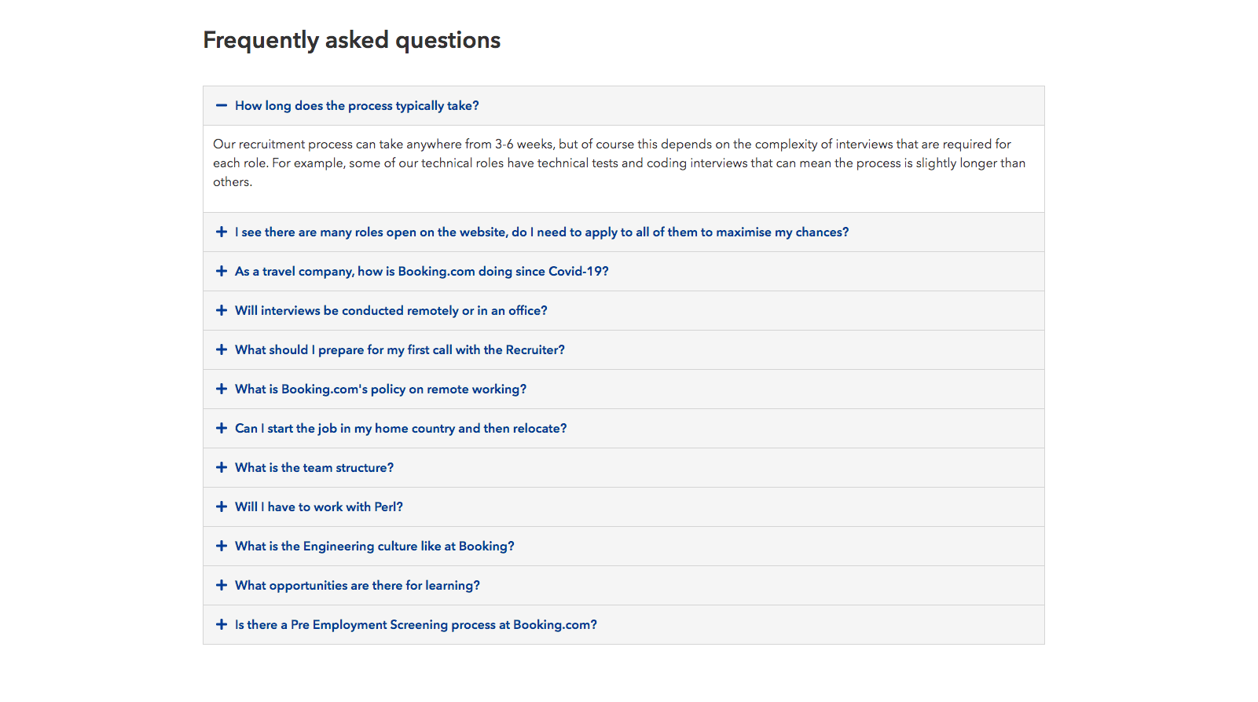Open 'What is Booking.com's policy on remote working?'
1258x702 pixels.
[x=624, y=389]
